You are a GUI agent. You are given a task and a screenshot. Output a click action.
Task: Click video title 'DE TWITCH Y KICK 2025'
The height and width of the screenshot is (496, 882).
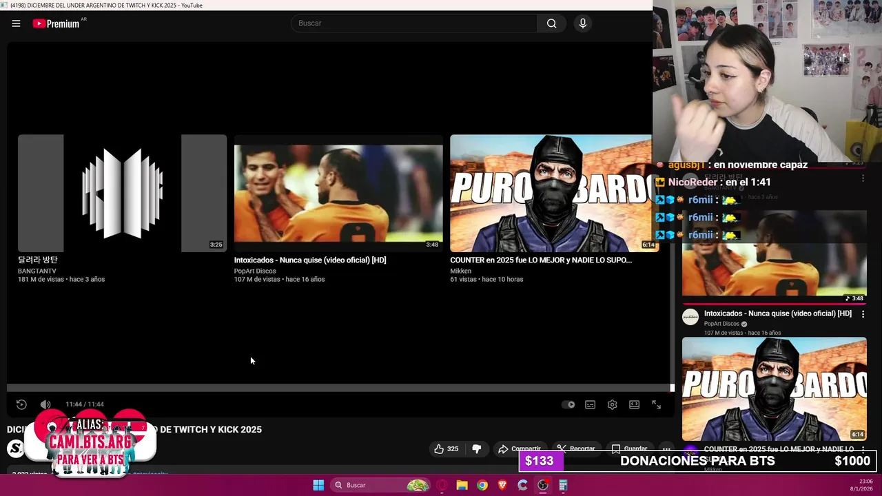click(211, 429)
